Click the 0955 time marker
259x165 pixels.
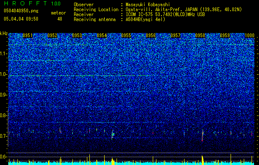coord(126,35)
